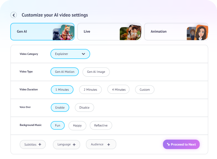Image resolution: width=217 pixels, height=159 pixels.
Task: Click the Customize your AI video settings heading
Action: pyautogui.click(x=55, y=15)
